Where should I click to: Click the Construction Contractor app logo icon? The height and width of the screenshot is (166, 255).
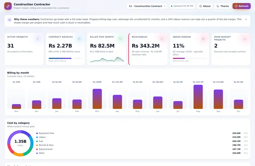(8, 6)
